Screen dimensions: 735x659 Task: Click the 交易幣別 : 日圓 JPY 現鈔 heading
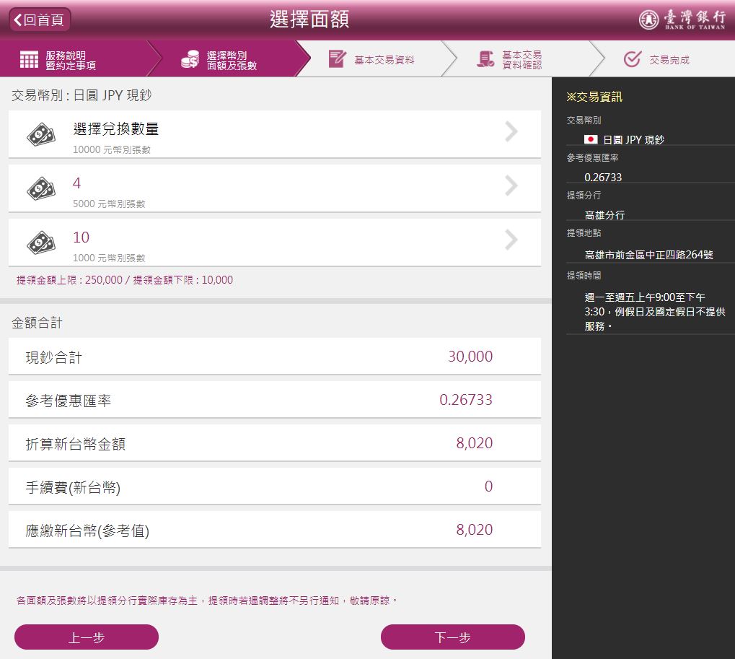pos(82,95)
